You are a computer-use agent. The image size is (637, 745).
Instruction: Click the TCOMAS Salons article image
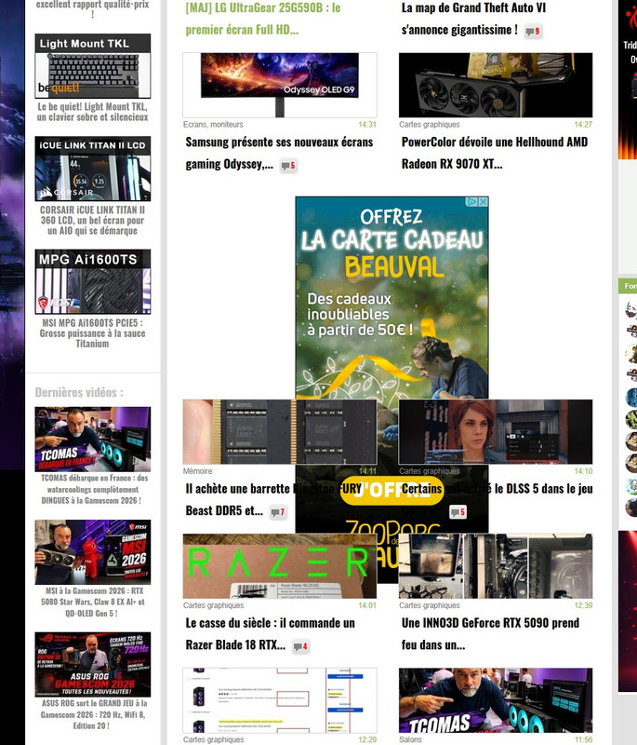coord(496,700)
